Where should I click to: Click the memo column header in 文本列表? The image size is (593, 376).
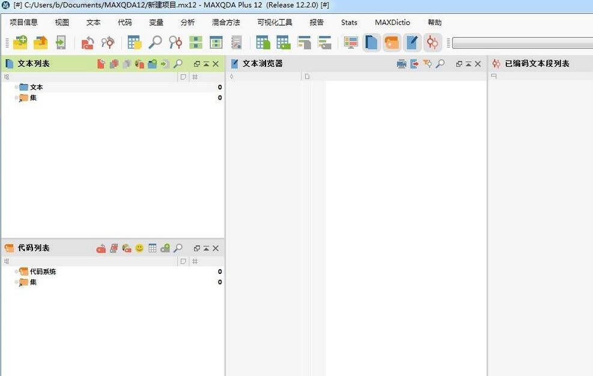(183, 77)
